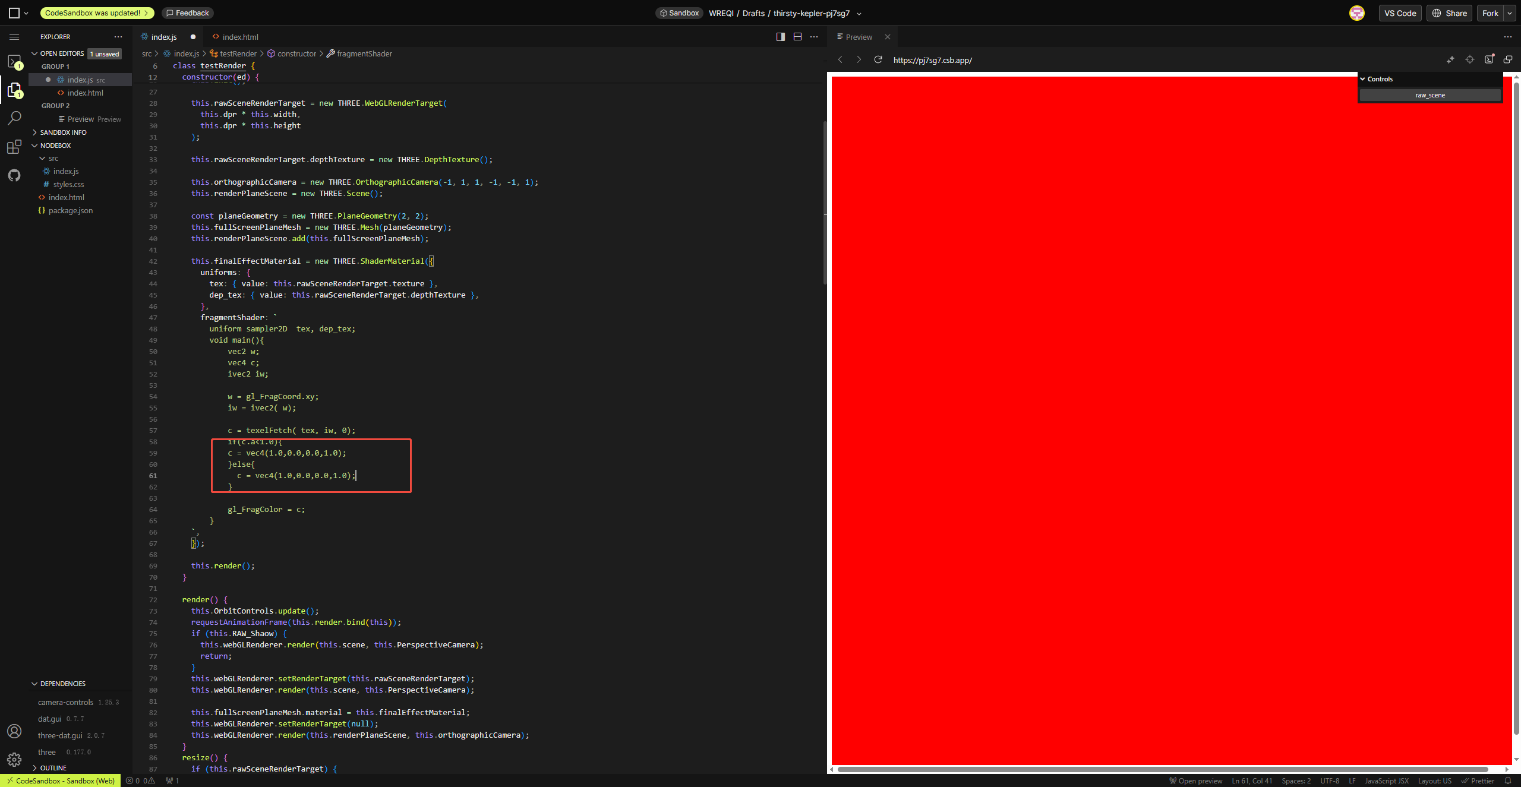Open the GitHub icon in the activity bar
The image size is (1521, 787).
pos(14,175)
